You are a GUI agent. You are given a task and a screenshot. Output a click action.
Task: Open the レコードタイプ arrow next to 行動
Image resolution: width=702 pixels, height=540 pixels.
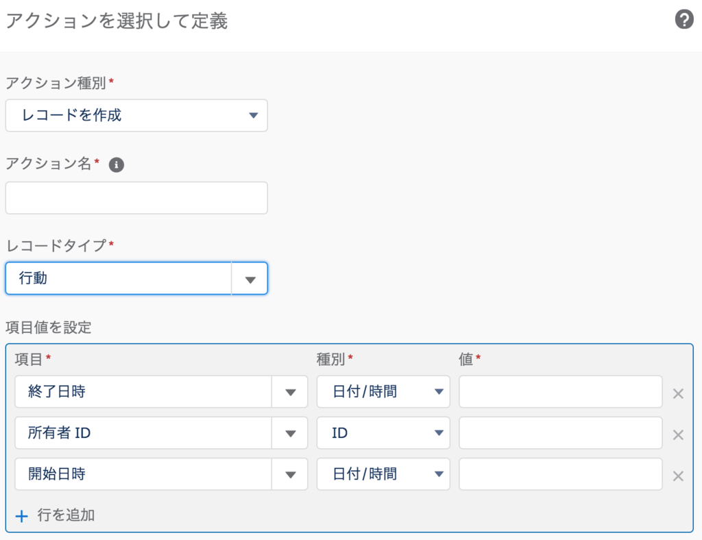pyautogui.click(x=250, y=279)
